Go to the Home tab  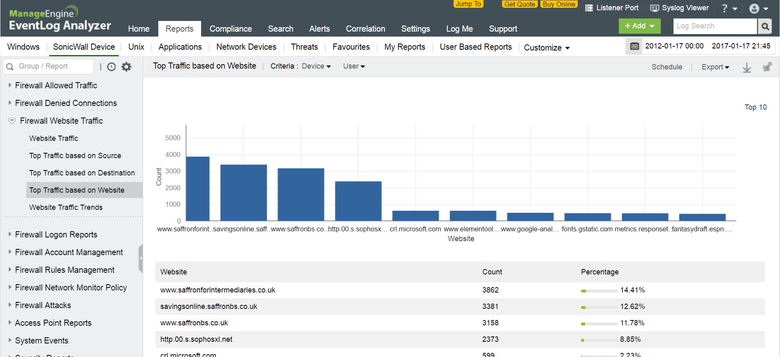pos(139,29)
